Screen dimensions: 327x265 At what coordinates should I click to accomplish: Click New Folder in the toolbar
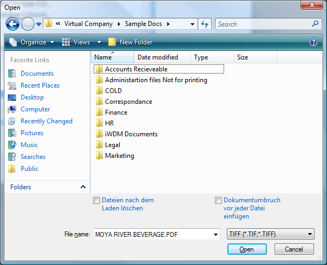[x=130, y=42]
